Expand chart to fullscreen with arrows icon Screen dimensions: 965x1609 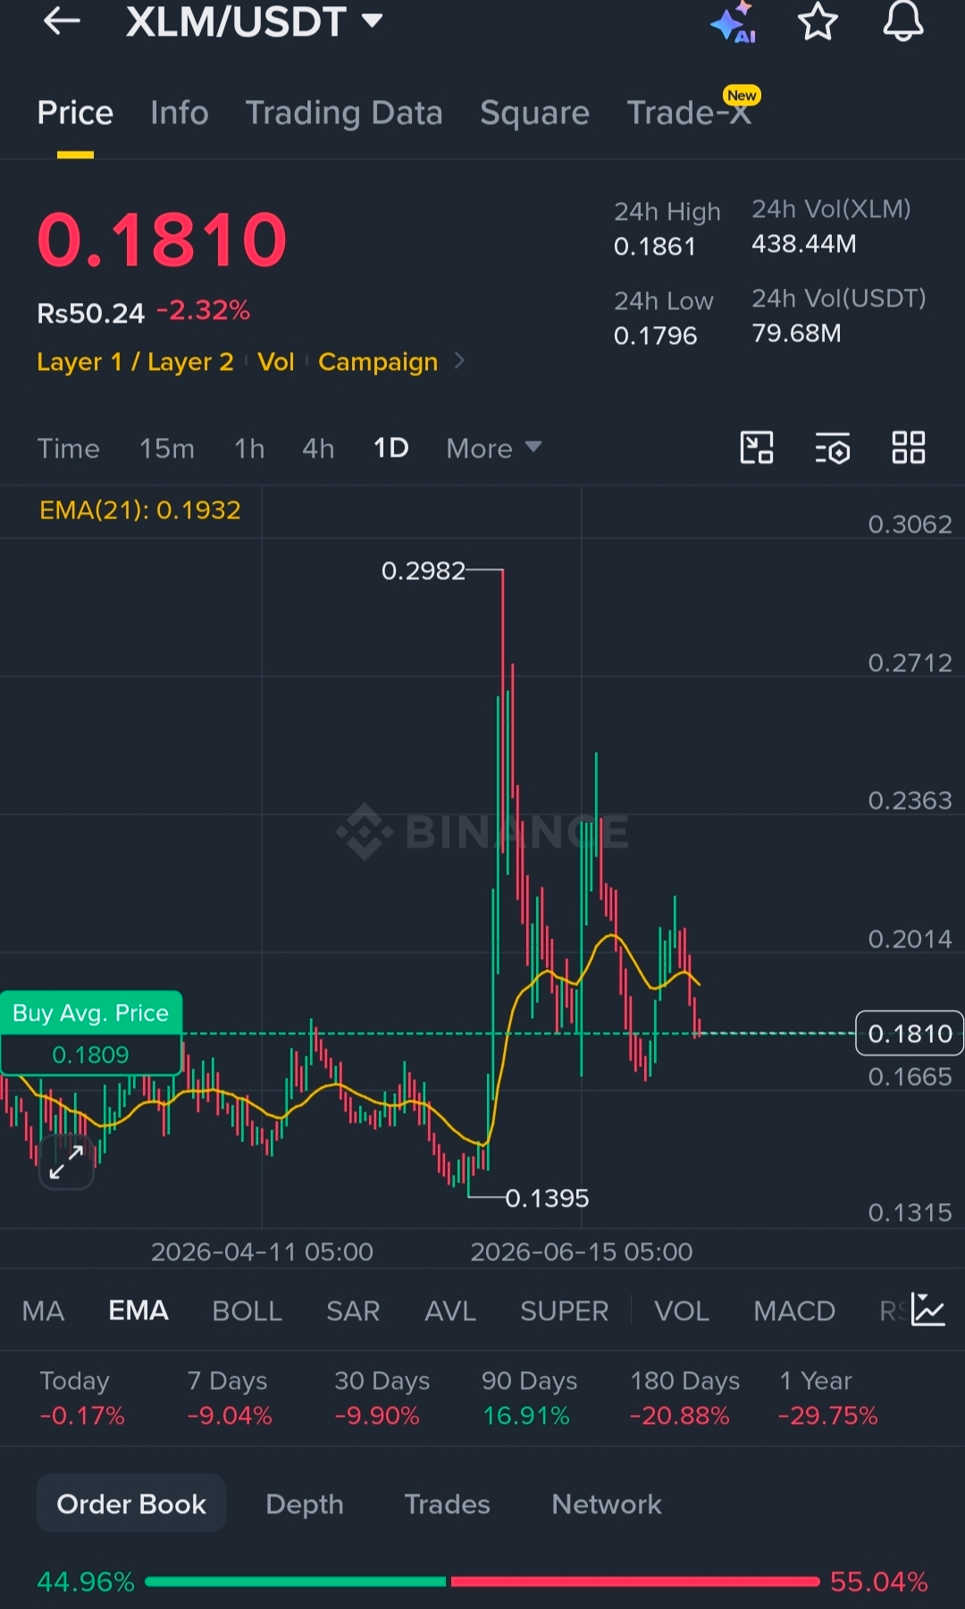tap(66, 1161)
